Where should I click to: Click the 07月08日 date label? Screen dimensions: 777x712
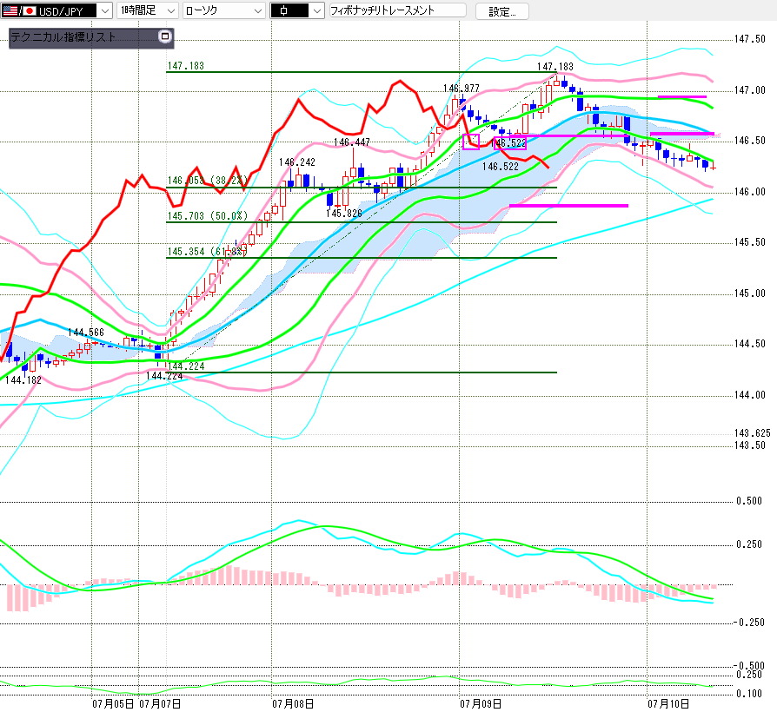(293, 704)
